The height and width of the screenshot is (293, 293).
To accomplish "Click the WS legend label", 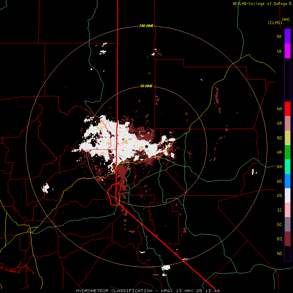I will [279, 181].
